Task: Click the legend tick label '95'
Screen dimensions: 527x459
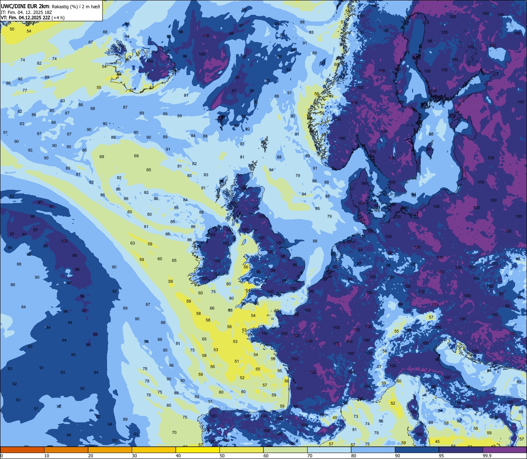Action: click(x=441, y=456)
